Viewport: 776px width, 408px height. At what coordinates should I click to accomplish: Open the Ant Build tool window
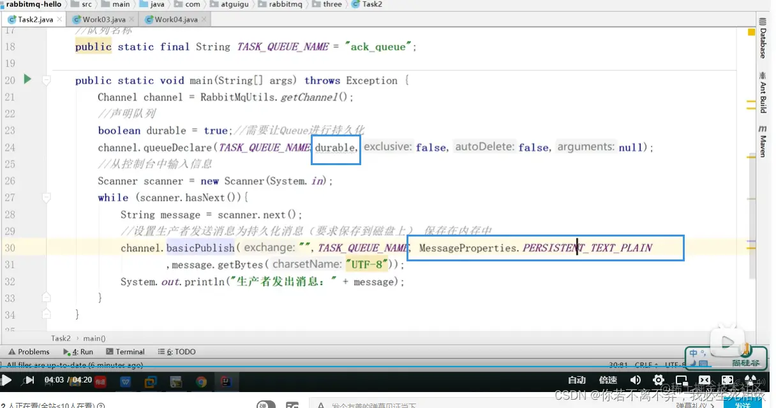pyautogui.click(x=763, y=92)
